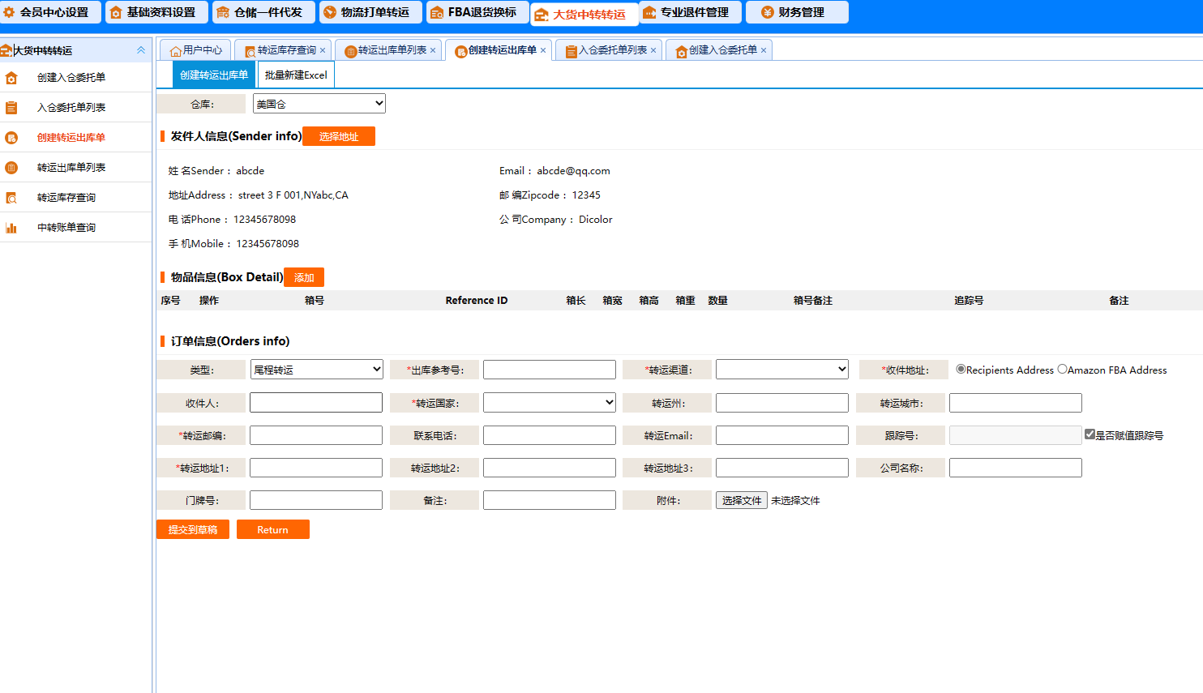Screen dimensions: 1203x693
Task: Open the 转运渠道 dropdown
Action: click(782, 370)
